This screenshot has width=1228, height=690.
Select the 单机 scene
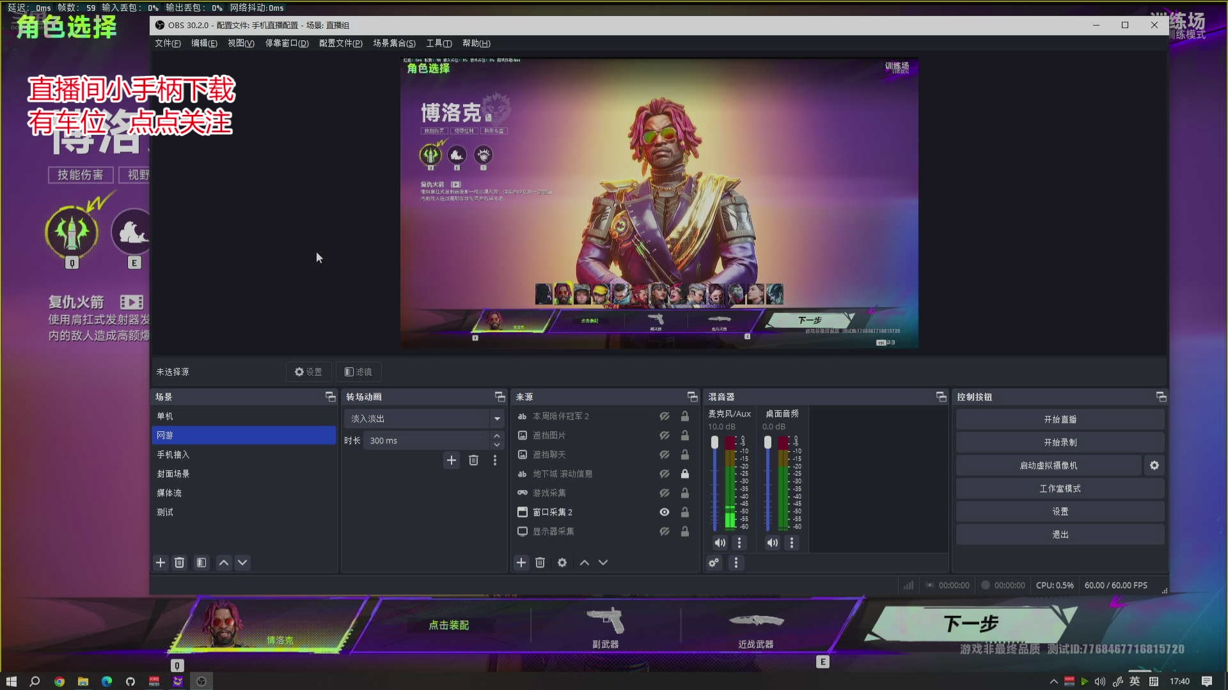tap(244, 417)
